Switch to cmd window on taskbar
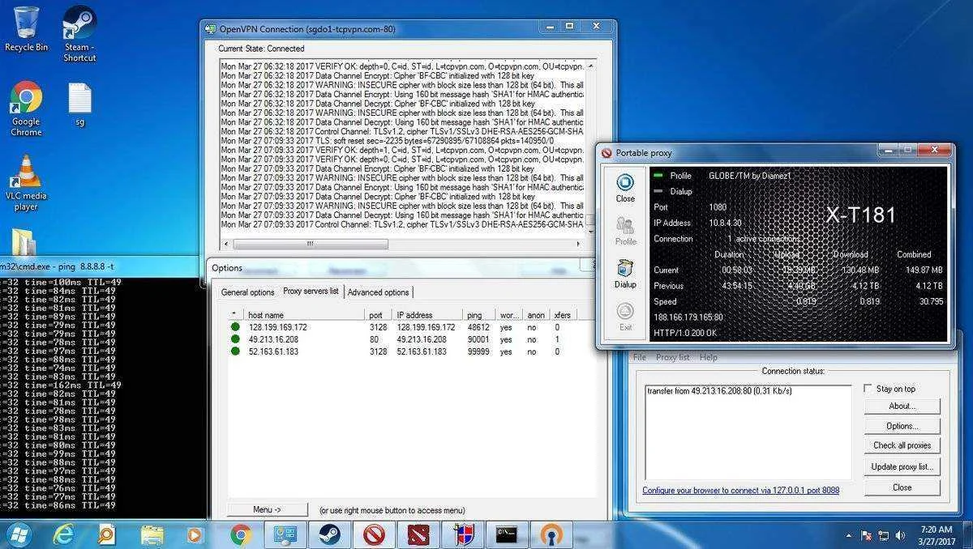This screenshot has width=973, height=549. (507, 534)
